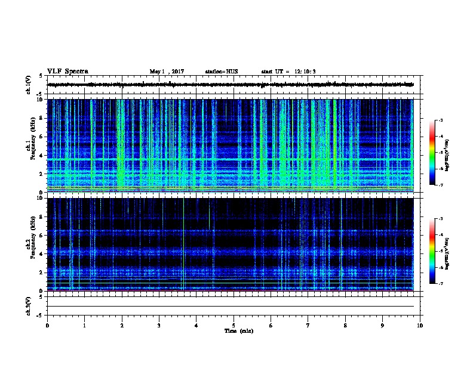
Task: Click time axis tick label "6"
Action: pos(271,326)
